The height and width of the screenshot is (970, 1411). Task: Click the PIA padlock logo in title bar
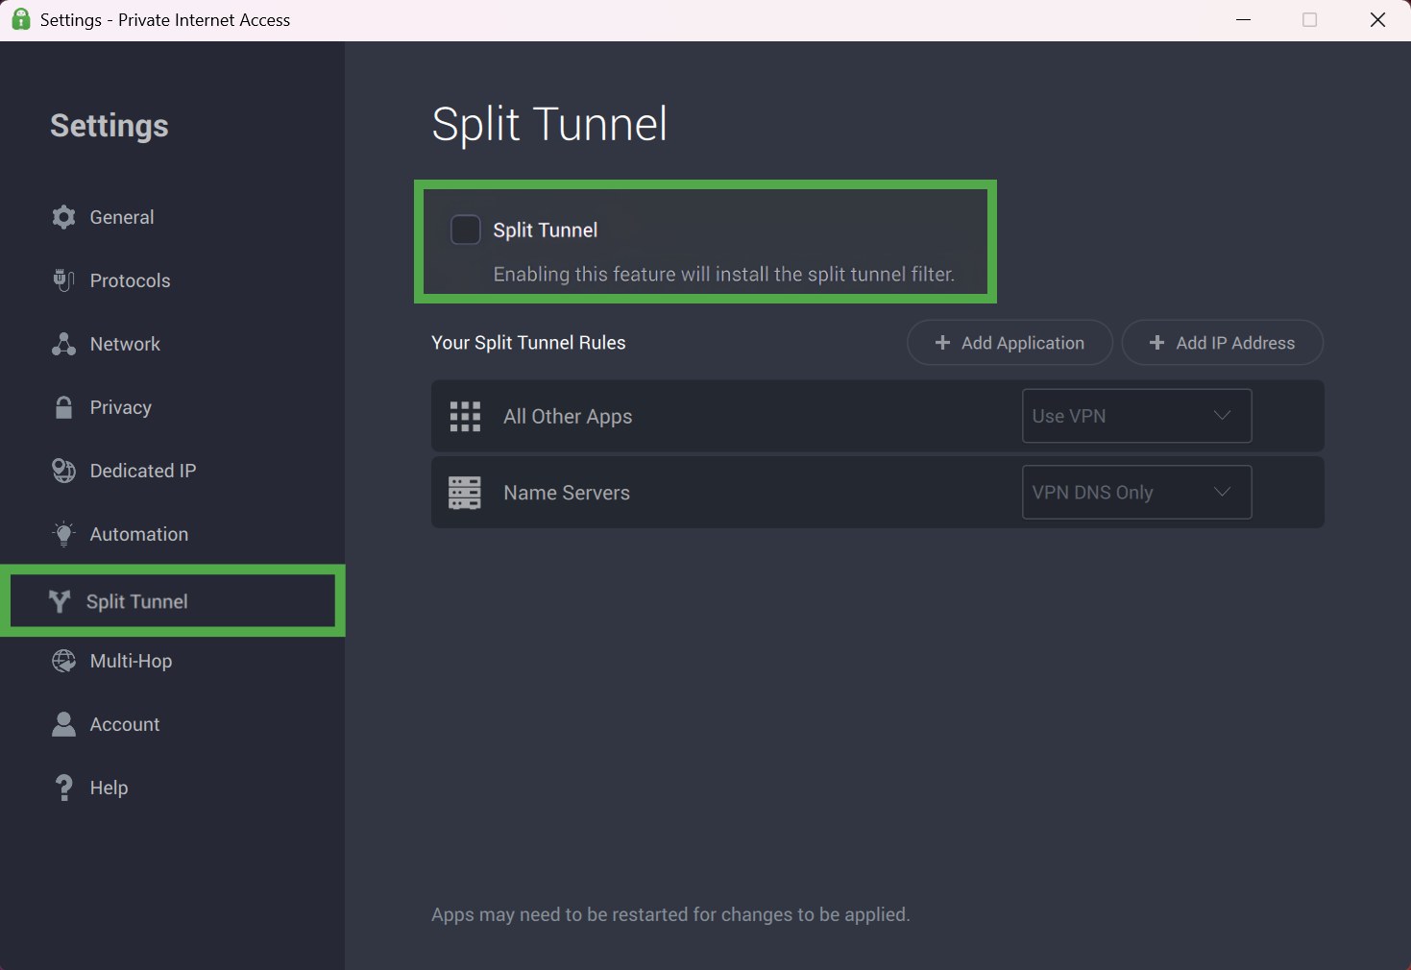20,19
